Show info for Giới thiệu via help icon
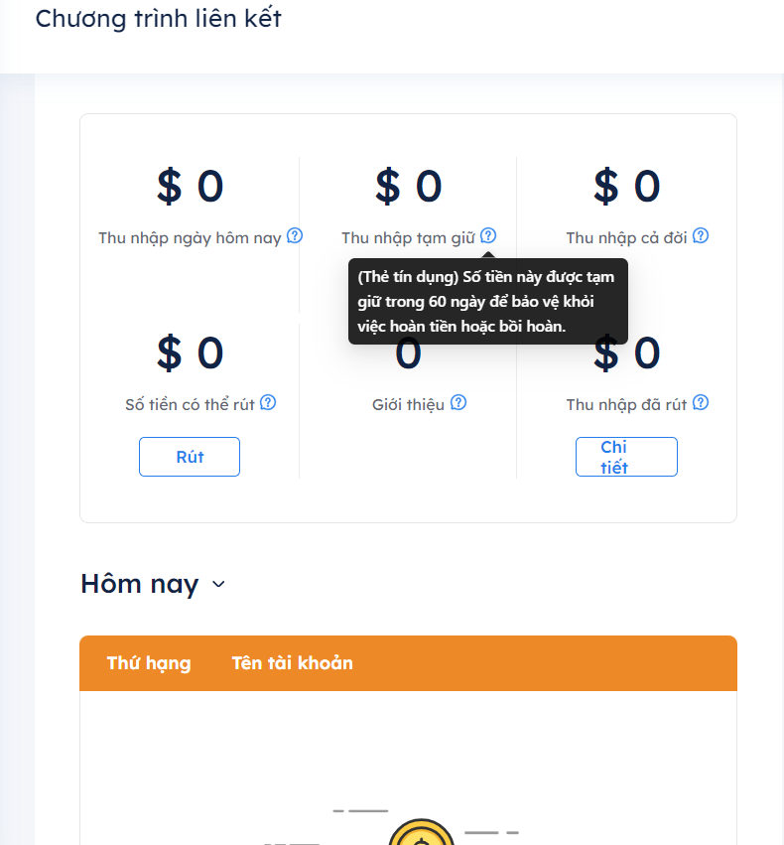 pos(458,403)
